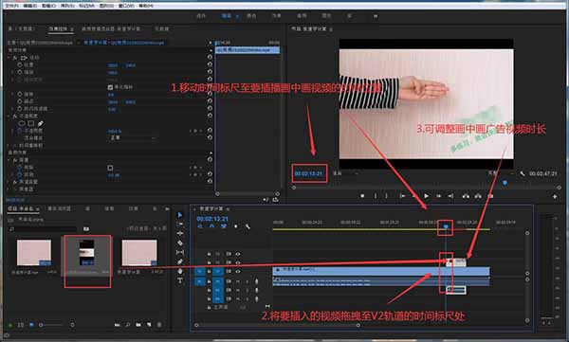Switch to the Color workspace tab
The width and height of the screenshot is (569, 342).
click(x=251, y=16)
